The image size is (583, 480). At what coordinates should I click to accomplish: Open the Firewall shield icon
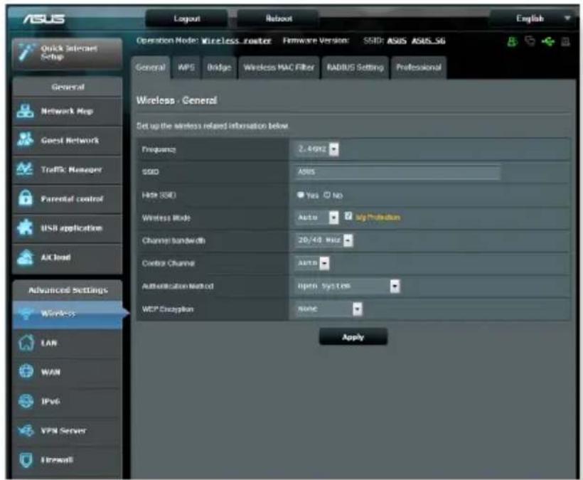click(26, 460)
